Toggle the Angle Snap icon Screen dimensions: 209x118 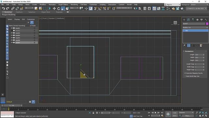[x=100, y=9]
